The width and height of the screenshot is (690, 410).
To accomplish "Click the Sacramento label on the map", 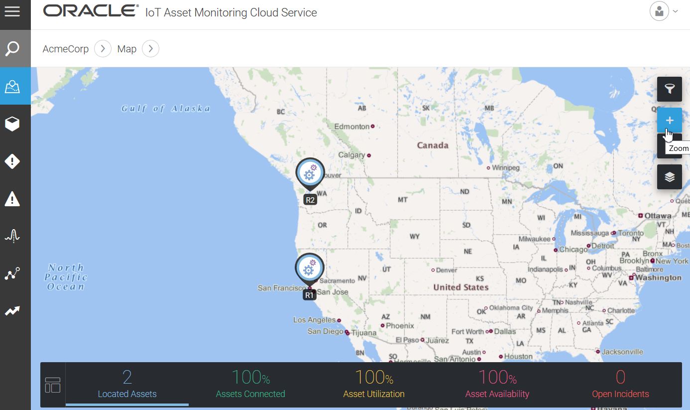I will (x=338, y=281).
